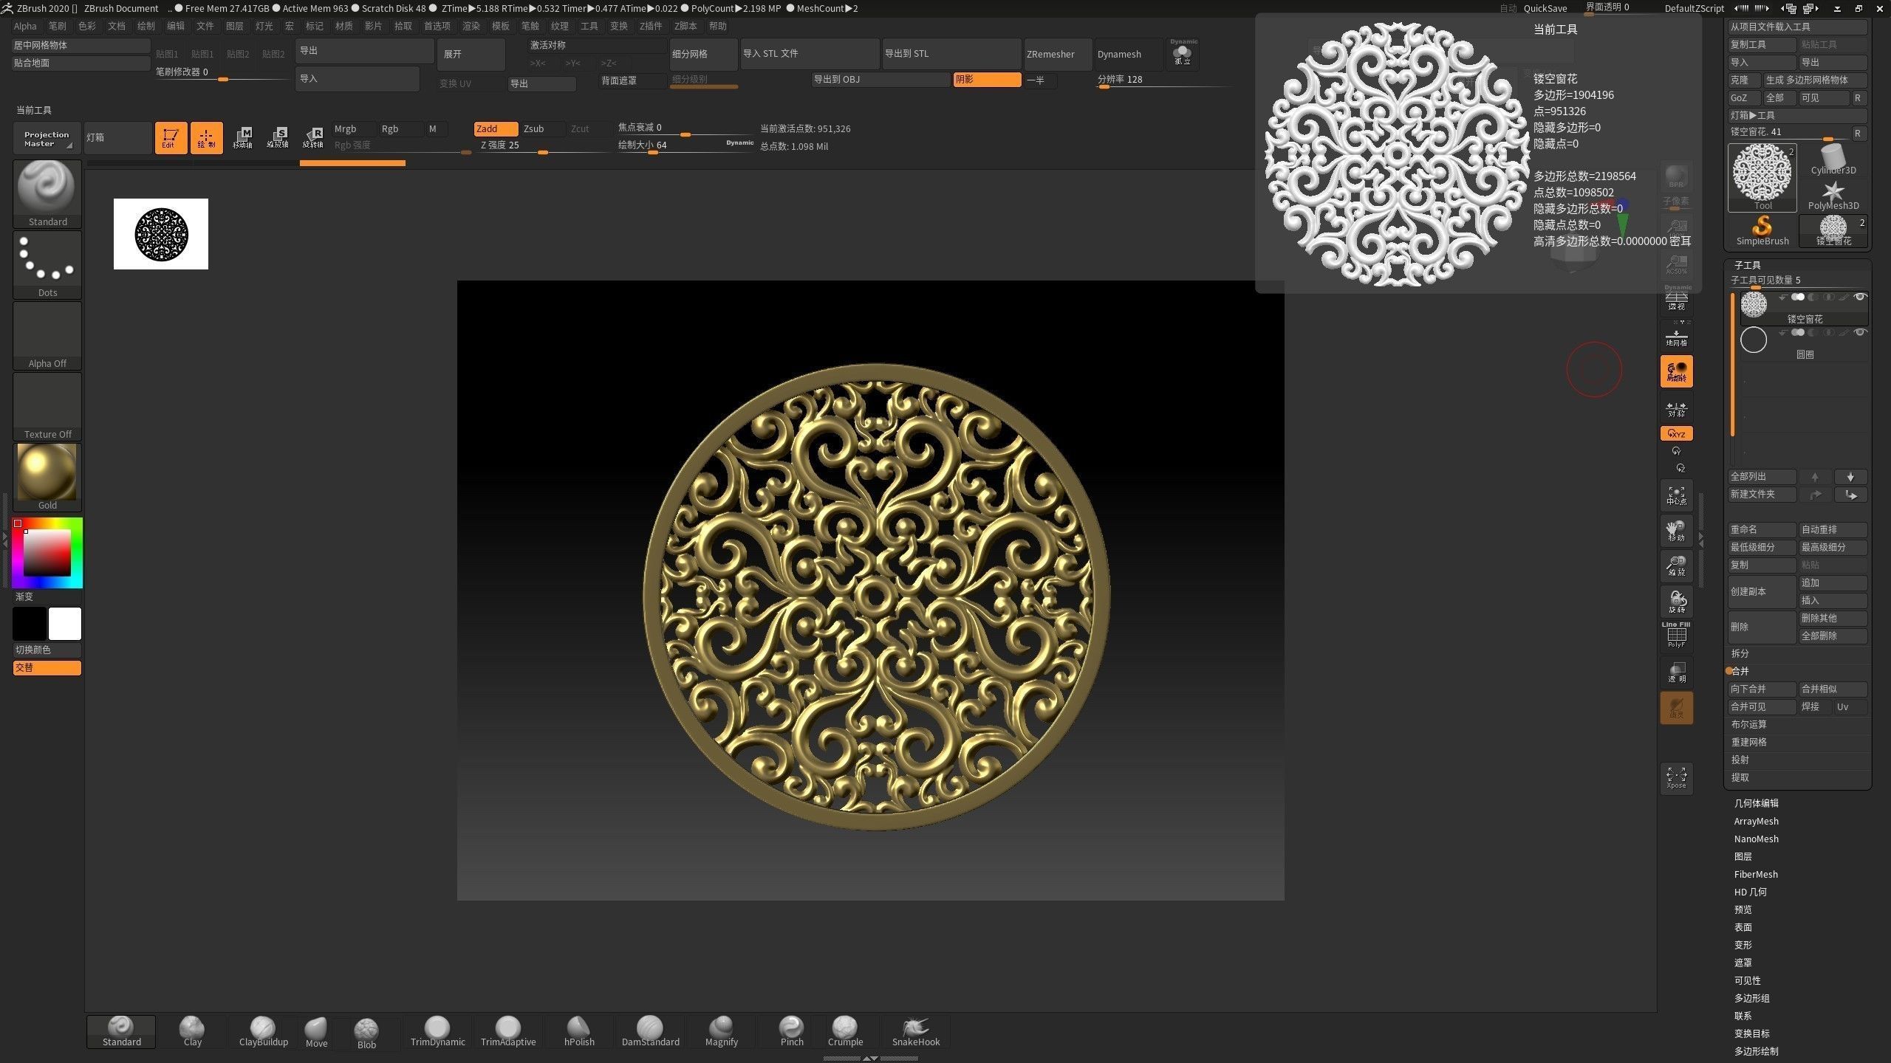This screenshot has height=1063, width=1891.
Task: Select the hPolish brush
Action: pos(578,1028)
